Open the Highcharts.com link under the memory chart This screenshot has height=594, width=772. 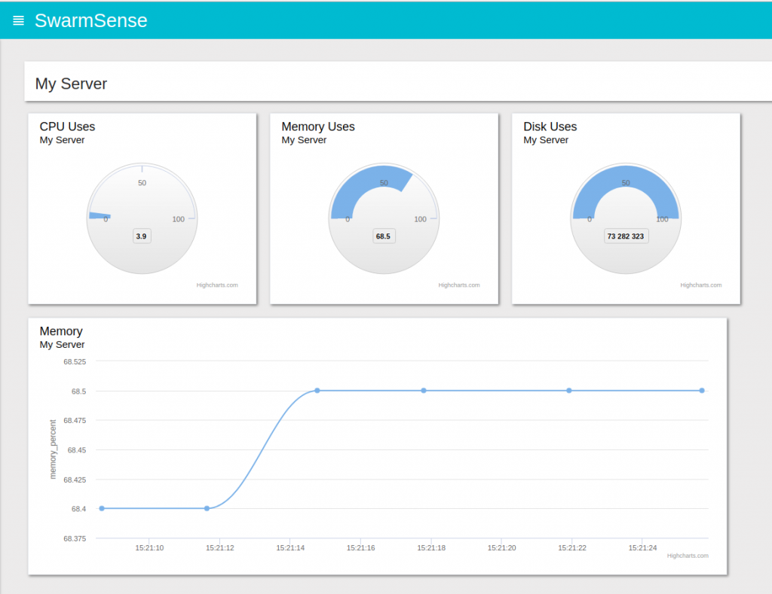point(687,556)
